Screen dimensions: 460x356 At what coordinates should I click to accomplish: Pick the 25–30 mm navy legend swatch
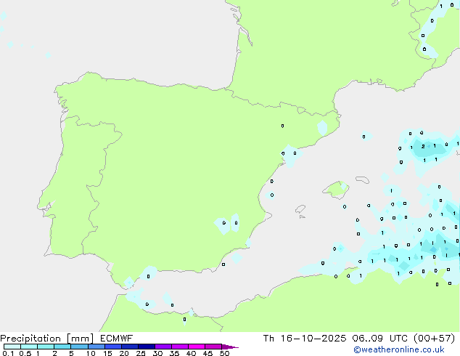coord(147,347)
